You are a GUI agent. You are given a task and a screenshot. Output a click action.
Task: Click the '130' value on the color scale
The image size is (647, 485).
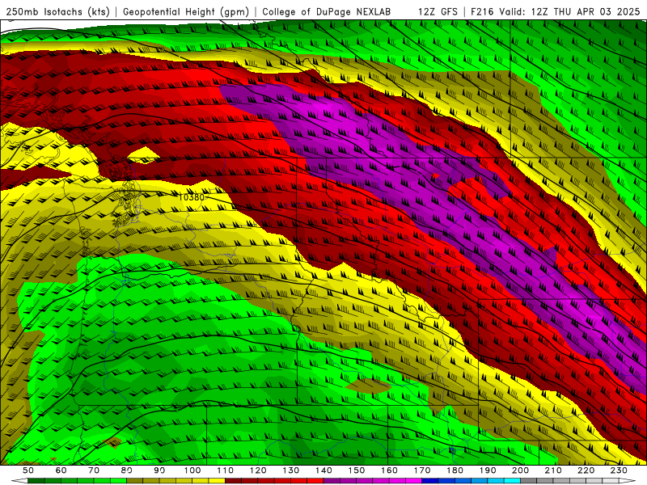pyautogui.click(x=291, y=470)
